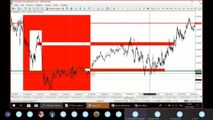Open Recording... taskbar item
This screenshot has width=213, height=120.
click(141, 105)
